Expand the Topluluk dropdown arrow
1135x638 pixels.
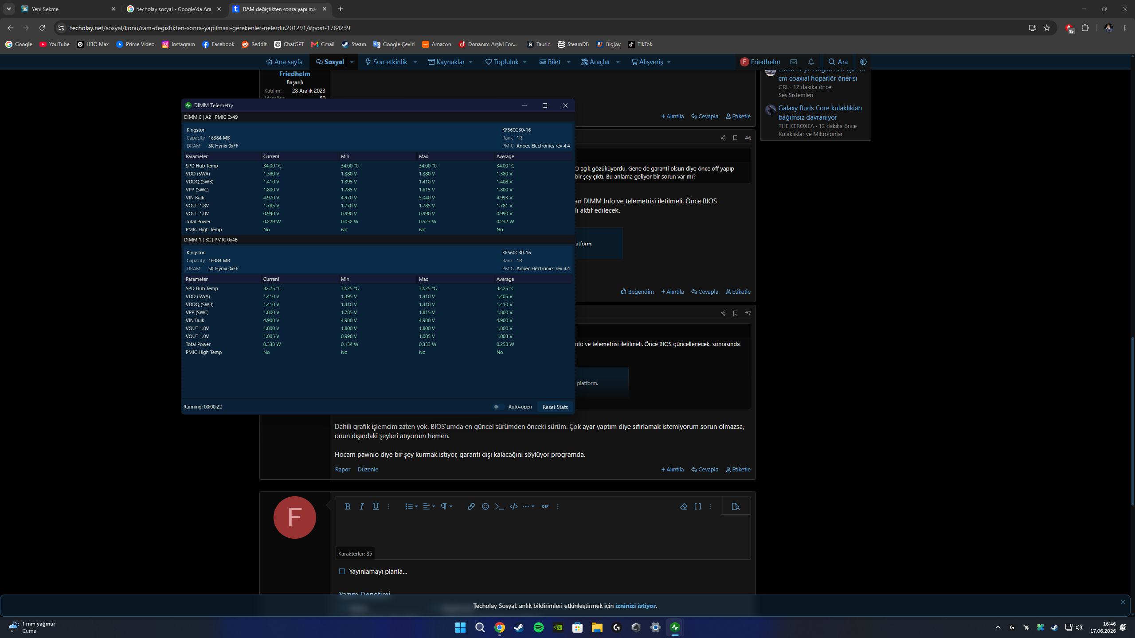[x=525, y=62]
